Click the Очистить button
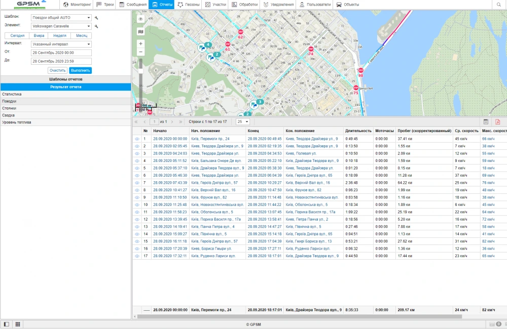This screenshot has width=507, height=330. tap(58, 70)
